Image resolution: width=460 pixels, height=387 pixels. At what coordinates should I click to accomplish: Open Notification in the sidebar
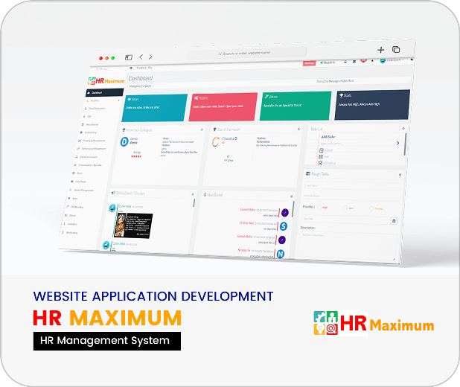point(69,233)
